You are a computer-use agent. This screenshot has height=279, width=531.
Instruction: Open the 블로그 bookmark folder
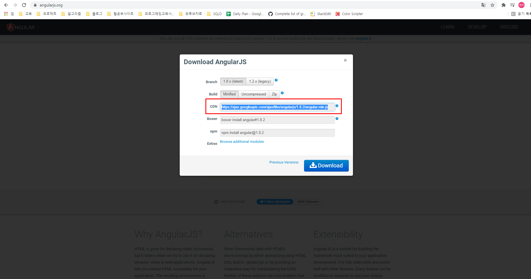point(94,14)
